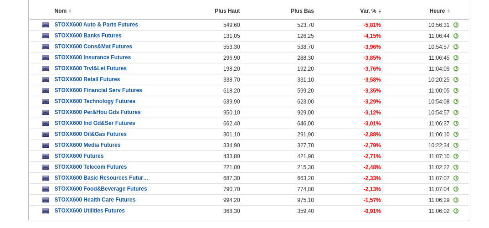489x228 pixels.
Task: Click the clock icon for Oil&Gas Futures
Action: (x=456, y=135)
